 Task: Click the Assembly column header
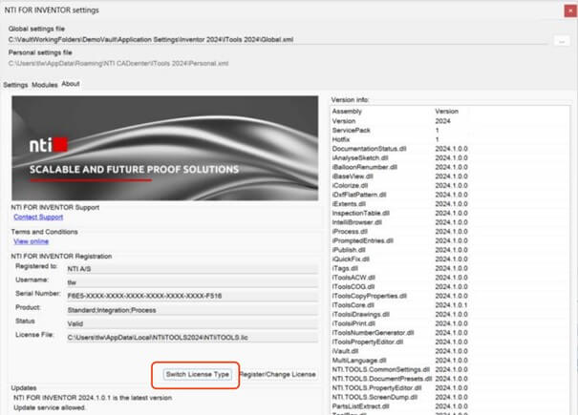(x=347, y=112)
